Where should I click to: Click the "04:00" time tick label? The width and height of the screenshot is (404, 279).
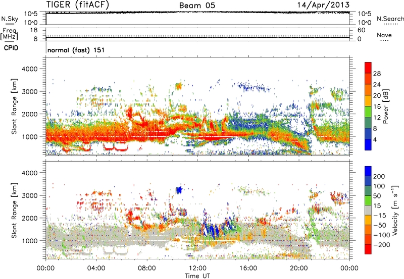click(96, 268)
